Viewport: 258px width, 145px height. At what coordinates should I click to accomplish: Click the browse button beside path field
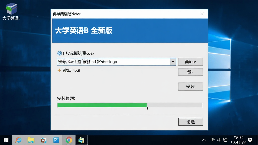pos(190,62)
